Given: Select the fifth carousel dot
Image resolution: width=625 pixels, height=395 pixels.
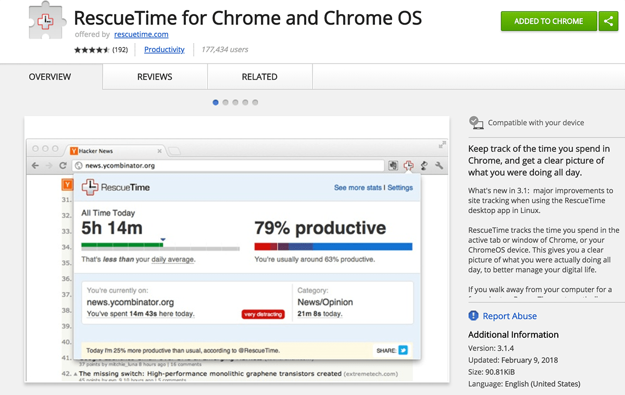Looking at the screenshot, I should pyautogui.click(x=255, y=103).
